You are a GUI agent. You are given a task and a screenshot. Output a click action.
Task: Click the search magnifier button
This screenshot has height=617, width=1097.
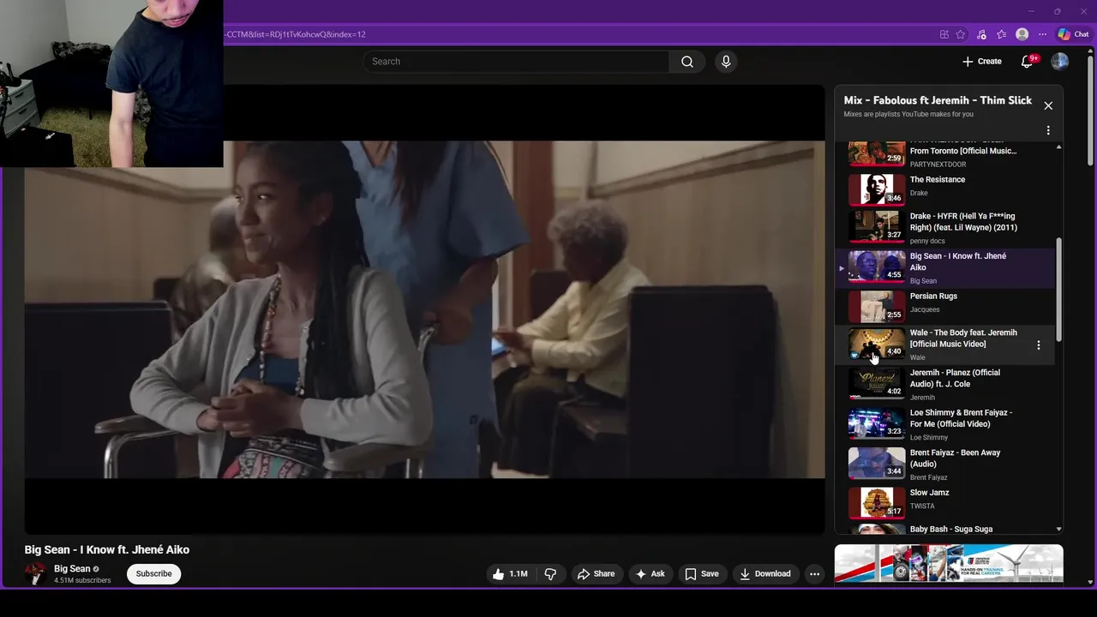click(x=687, y=62)
